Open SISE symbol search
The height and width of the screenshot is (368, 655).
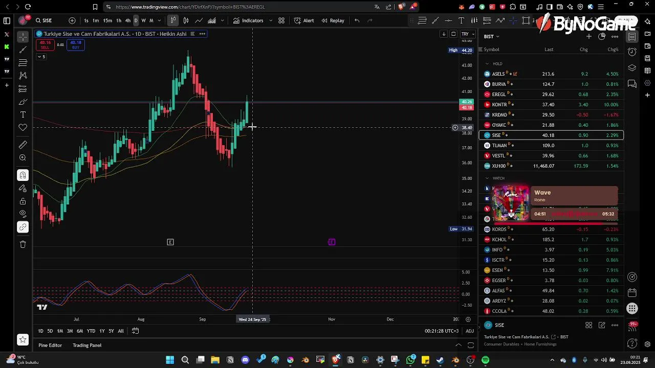(44, 20)
